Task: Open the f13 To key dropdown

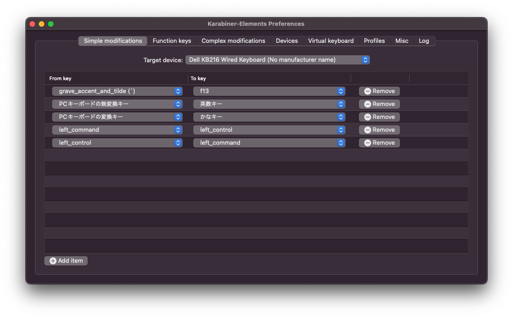Action: [269, 91]
